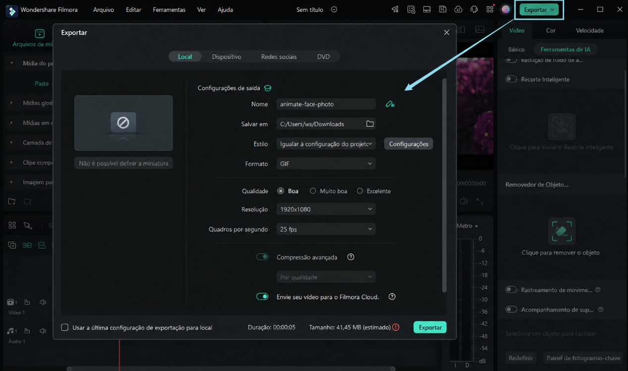Check Usar a última configuração de exportação
Viewport: 628px width, 371px height.
[x=64, y=327]
